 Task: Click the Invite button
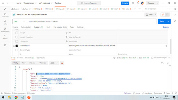[x=125, y=3]
